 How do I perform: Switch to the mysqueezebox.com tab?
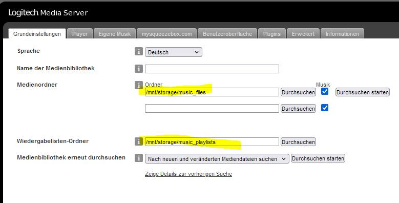[x=166, y=34]
